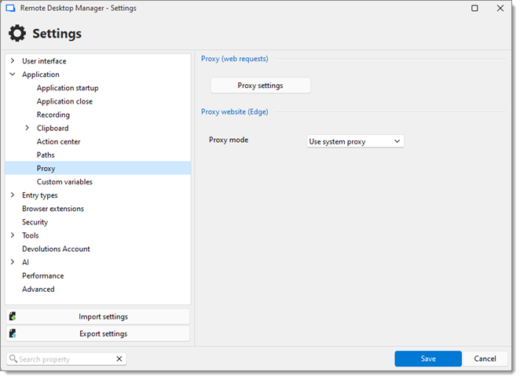Cancel the settings dialog
The height and width of the screenshot is (379, 520).
pyautogui.click(x=485, y=359)
